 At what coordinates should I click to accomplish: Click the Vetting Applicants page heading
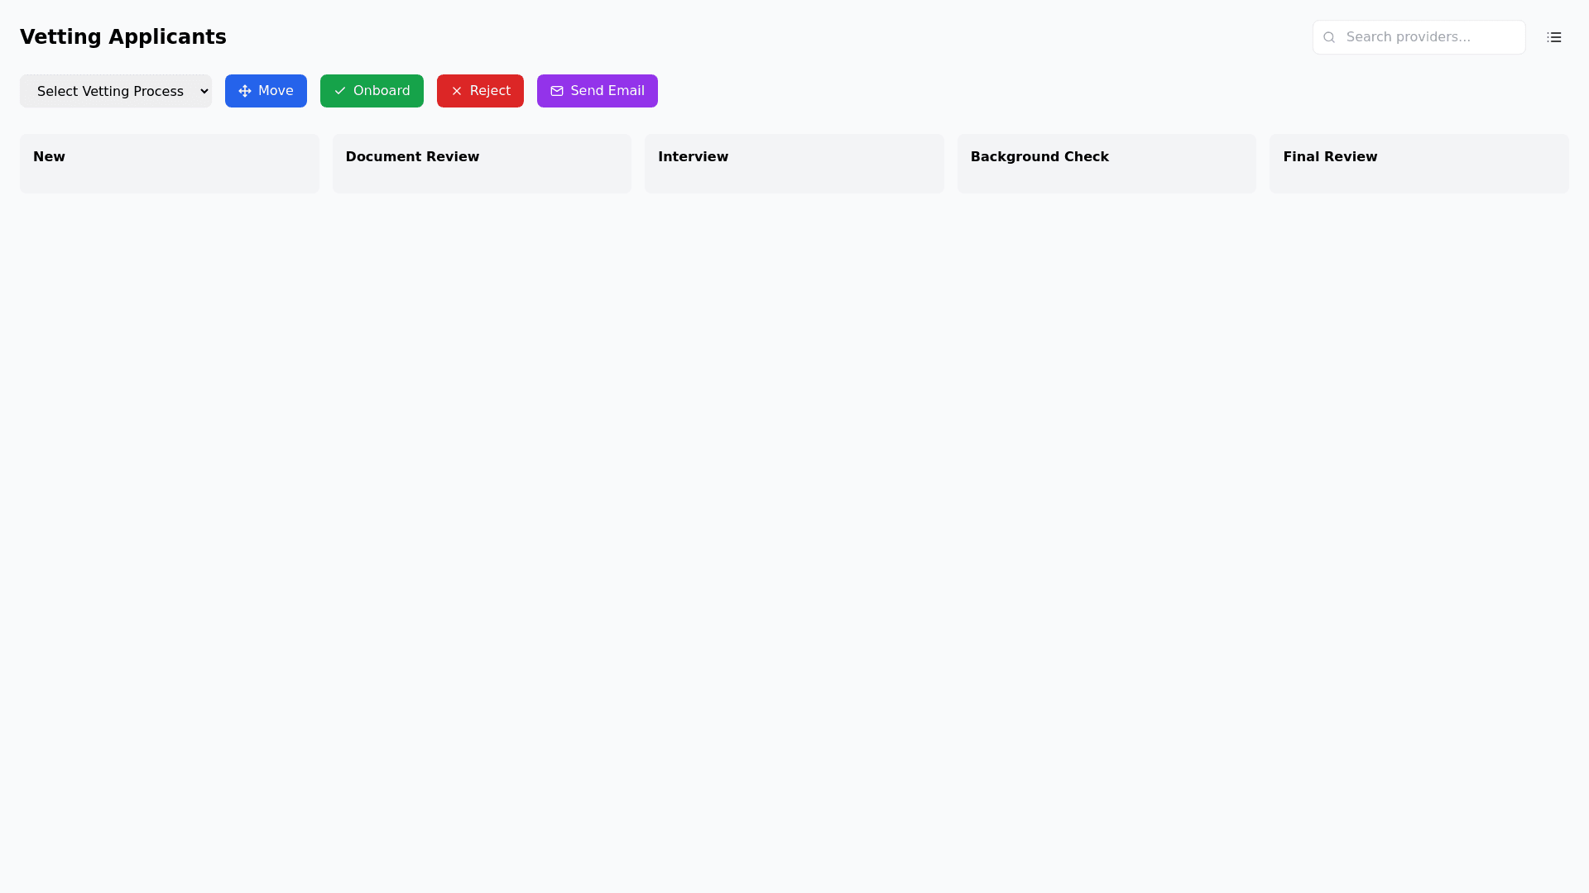pyautogui.click(x=123, y=37)
